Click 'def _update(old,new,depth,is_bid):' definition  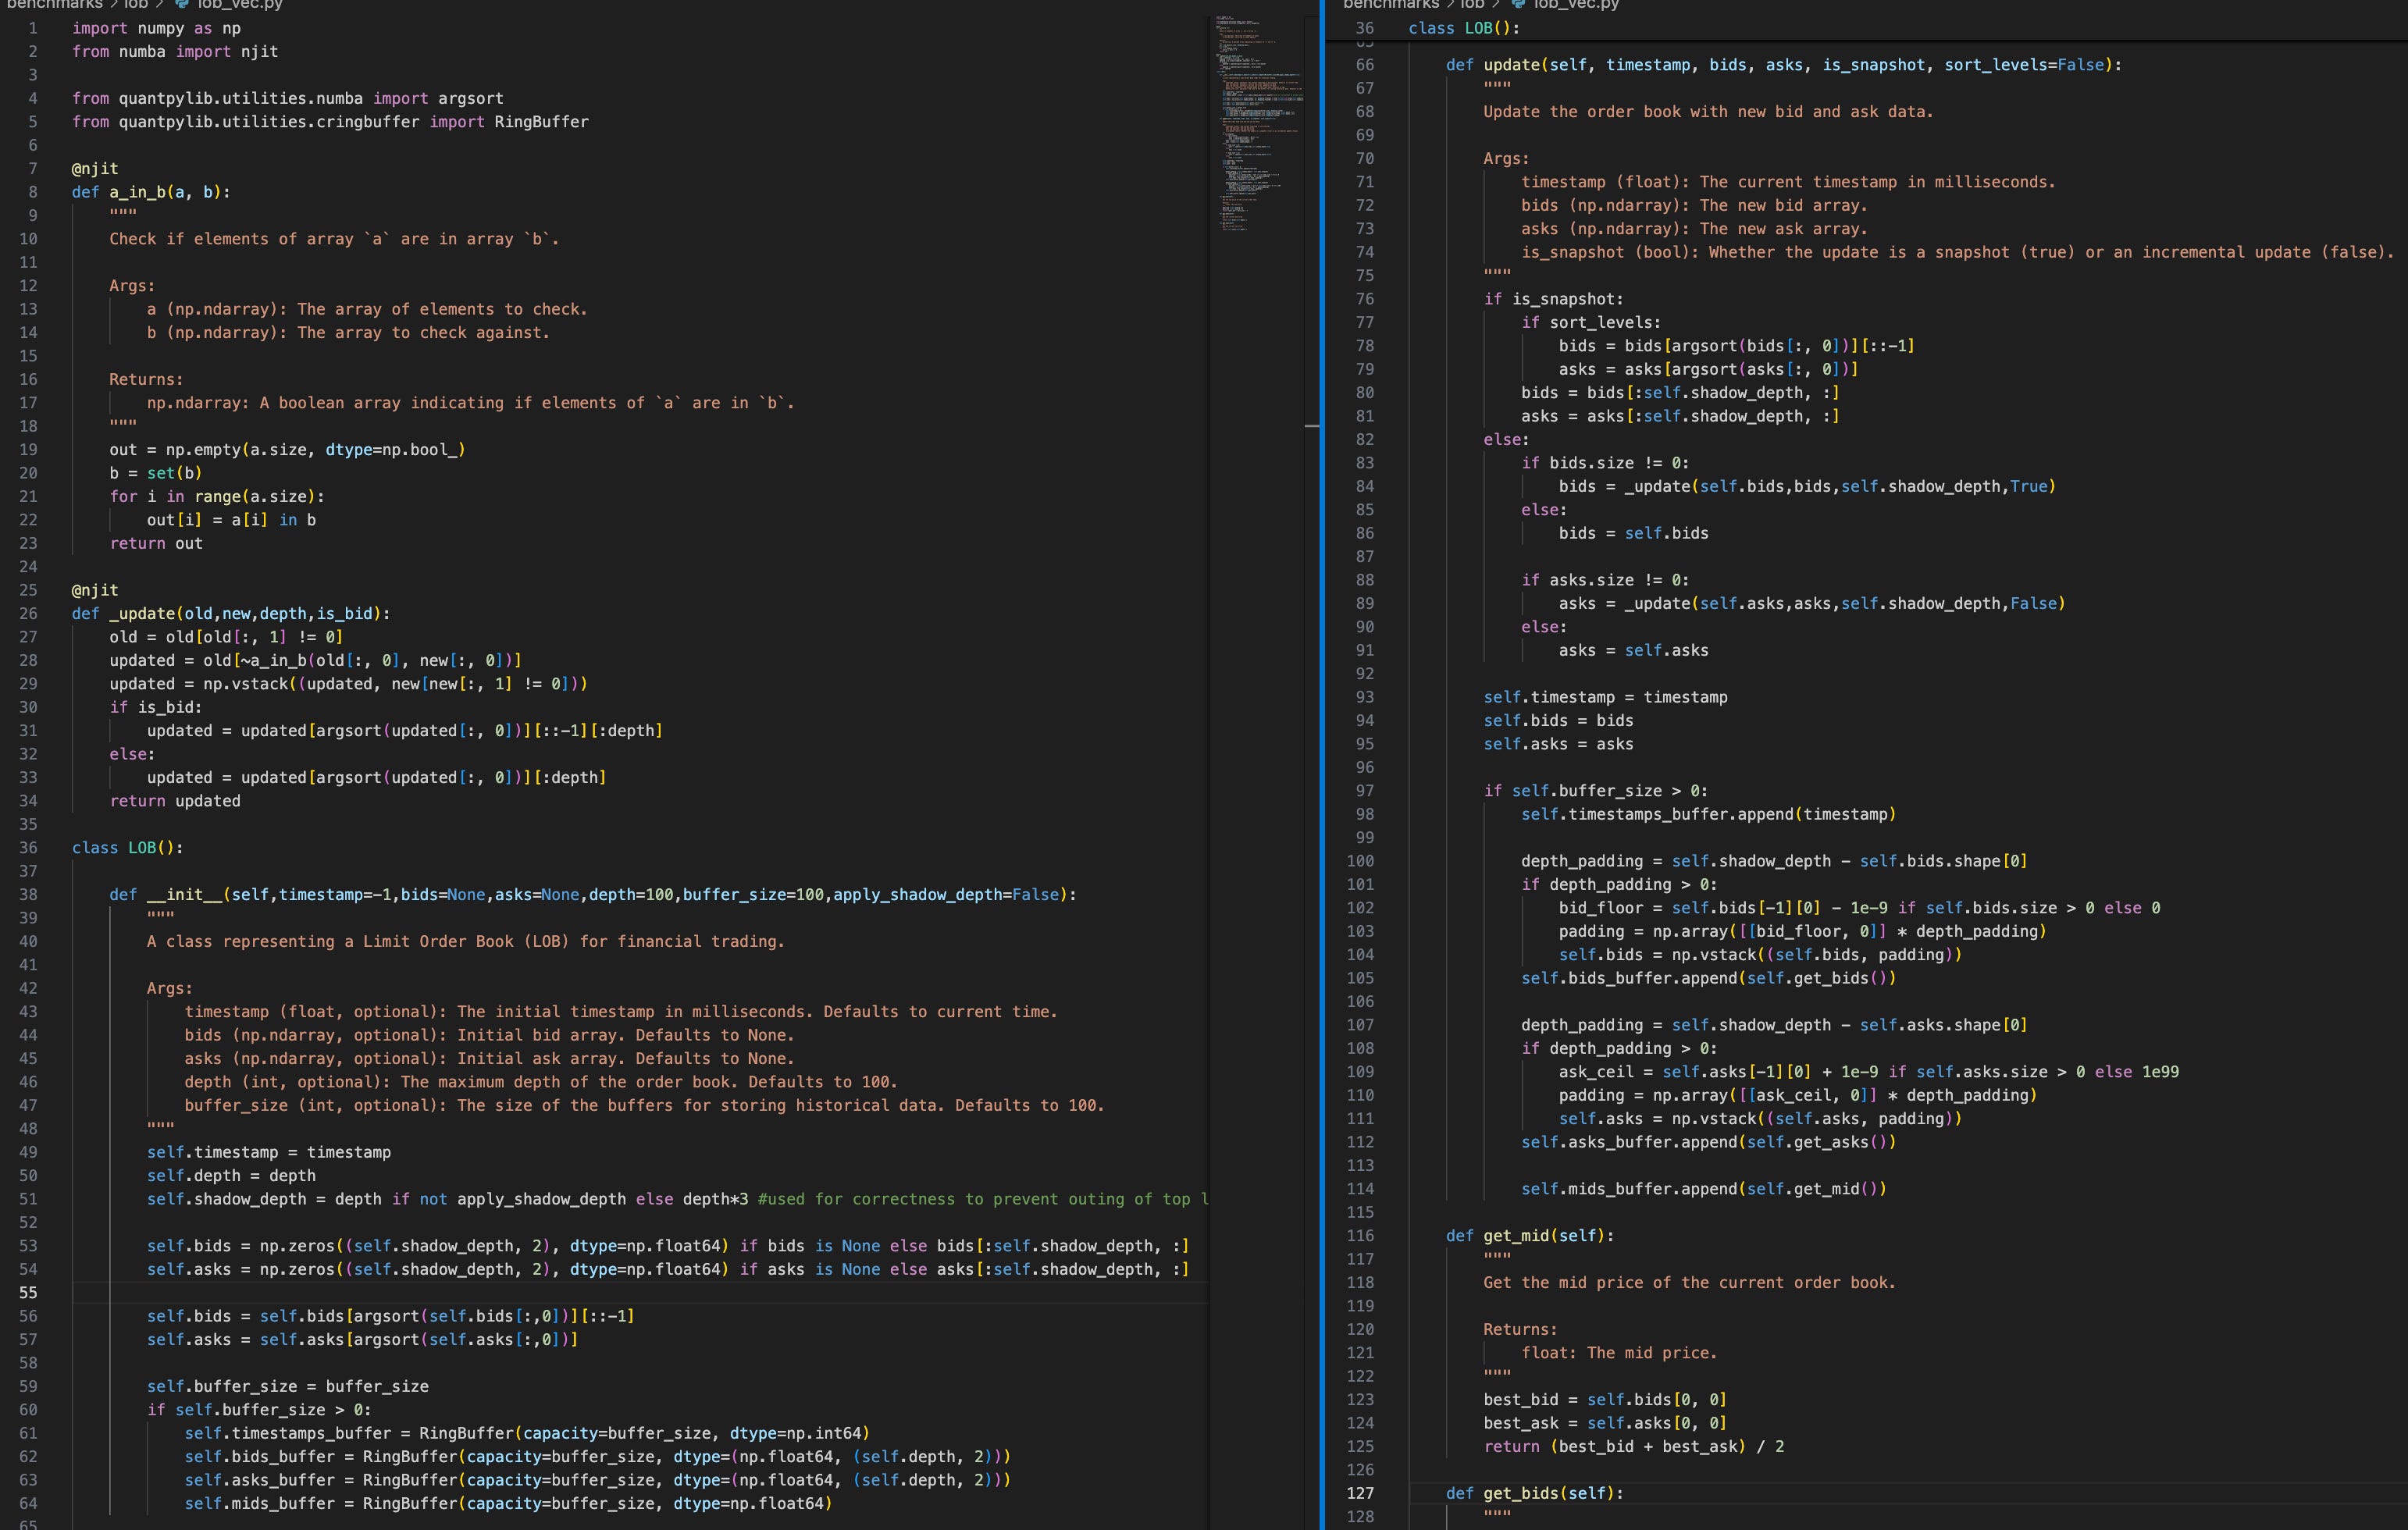pyautogui.click(x=231, y=614)
